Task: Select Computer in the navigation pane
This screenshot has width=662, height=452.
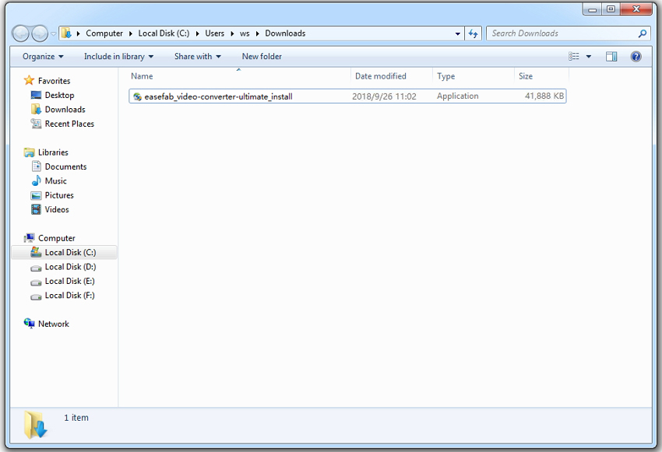Action: (57, 238)
